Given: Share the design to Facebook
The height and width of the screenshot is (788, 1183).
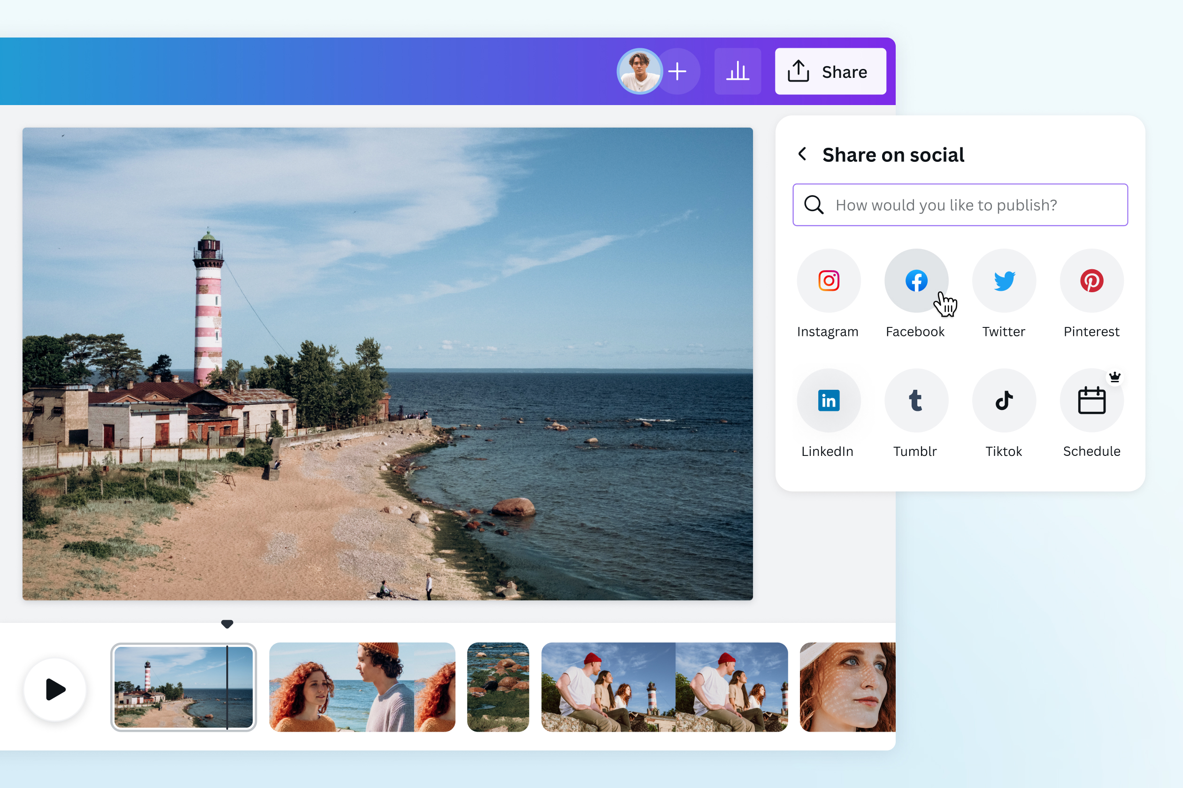Looking at the screenshot, I should (x=915, y=280).
